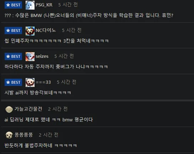Open 퐁퐁풍풍's user profile name
The image size is (194, 154).
pyautogui.click(x=23, y=135)
